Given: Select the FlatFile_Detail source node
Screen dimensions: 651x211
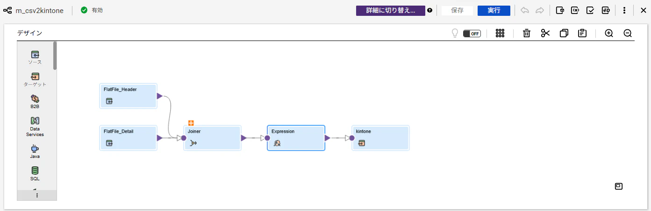Looking at the screenshot, I should [128, 138].
